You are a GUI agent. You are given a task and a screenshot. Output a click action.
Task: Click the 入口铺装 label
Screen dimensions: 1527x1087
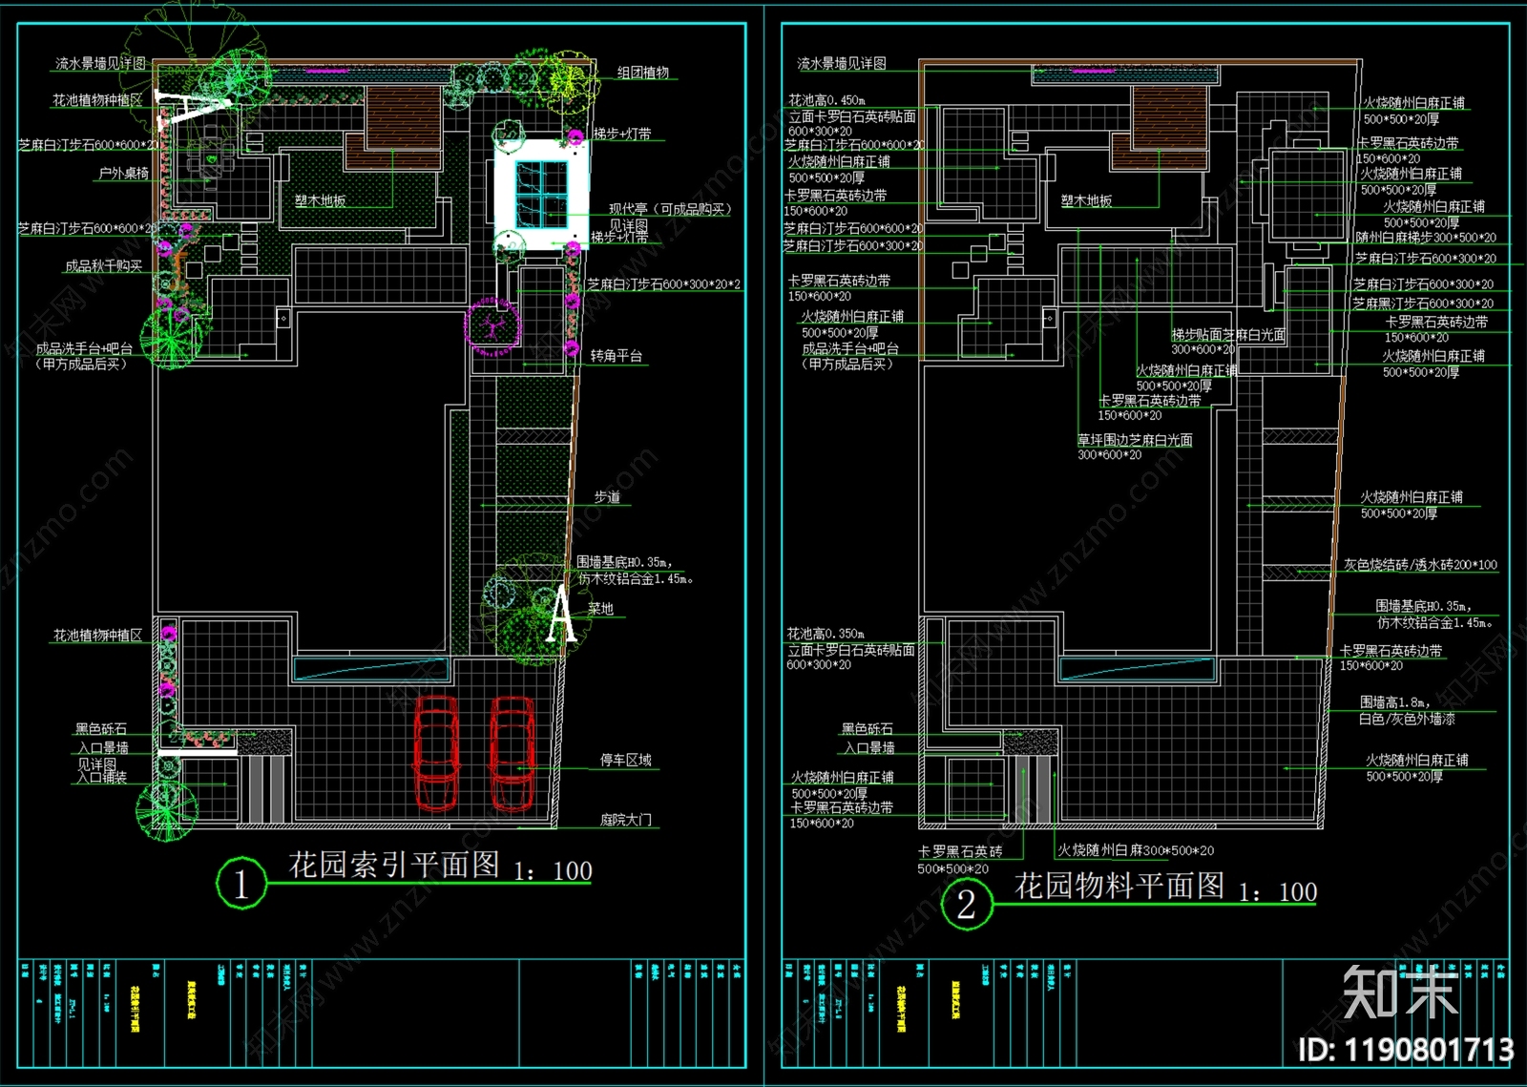tap(102, 778)
